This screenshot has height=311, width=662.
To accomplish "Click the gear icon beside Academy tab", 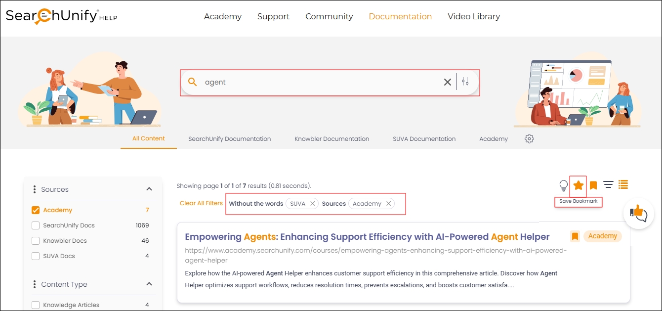I will coord(529,139).
